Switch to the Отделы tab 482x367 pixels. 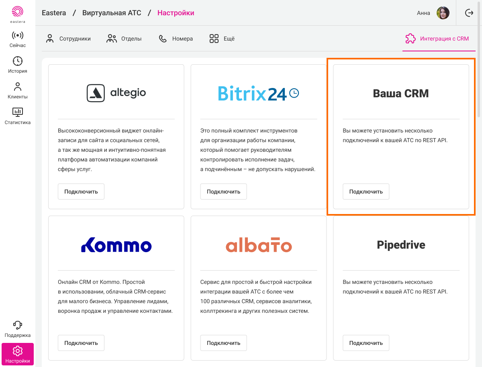(x=124, y=39)
